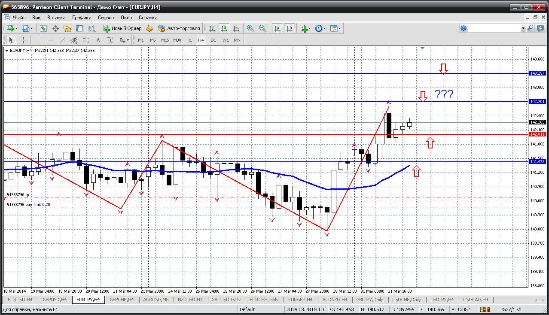Select the horizontal line tool
This screenshot has width=549, height=315.
[50, 40]
